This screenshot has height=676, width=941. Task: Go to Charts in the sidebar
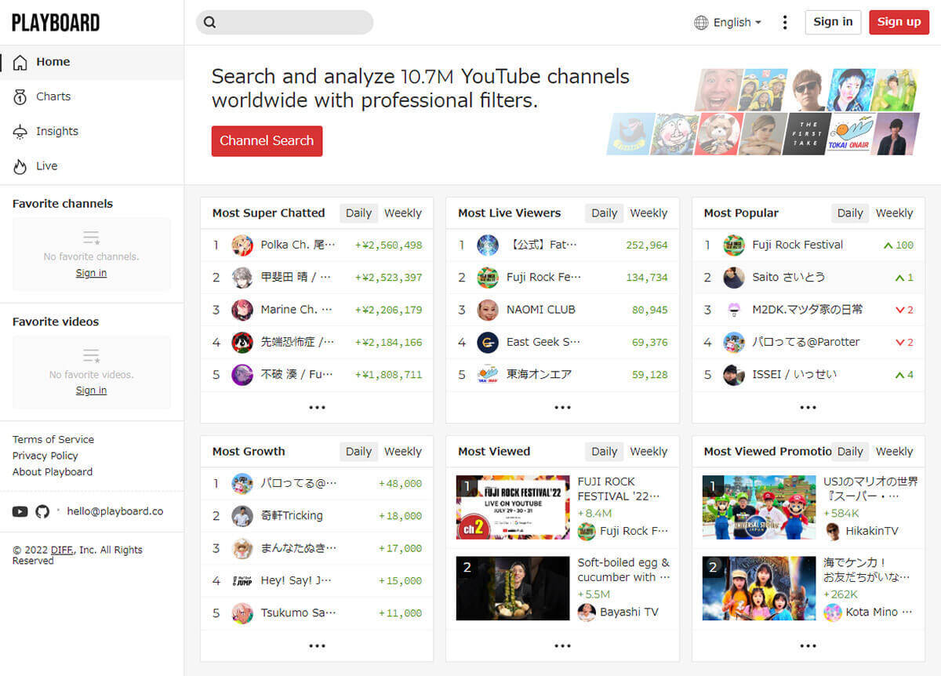pyautogui.click(x=53, y=96)
